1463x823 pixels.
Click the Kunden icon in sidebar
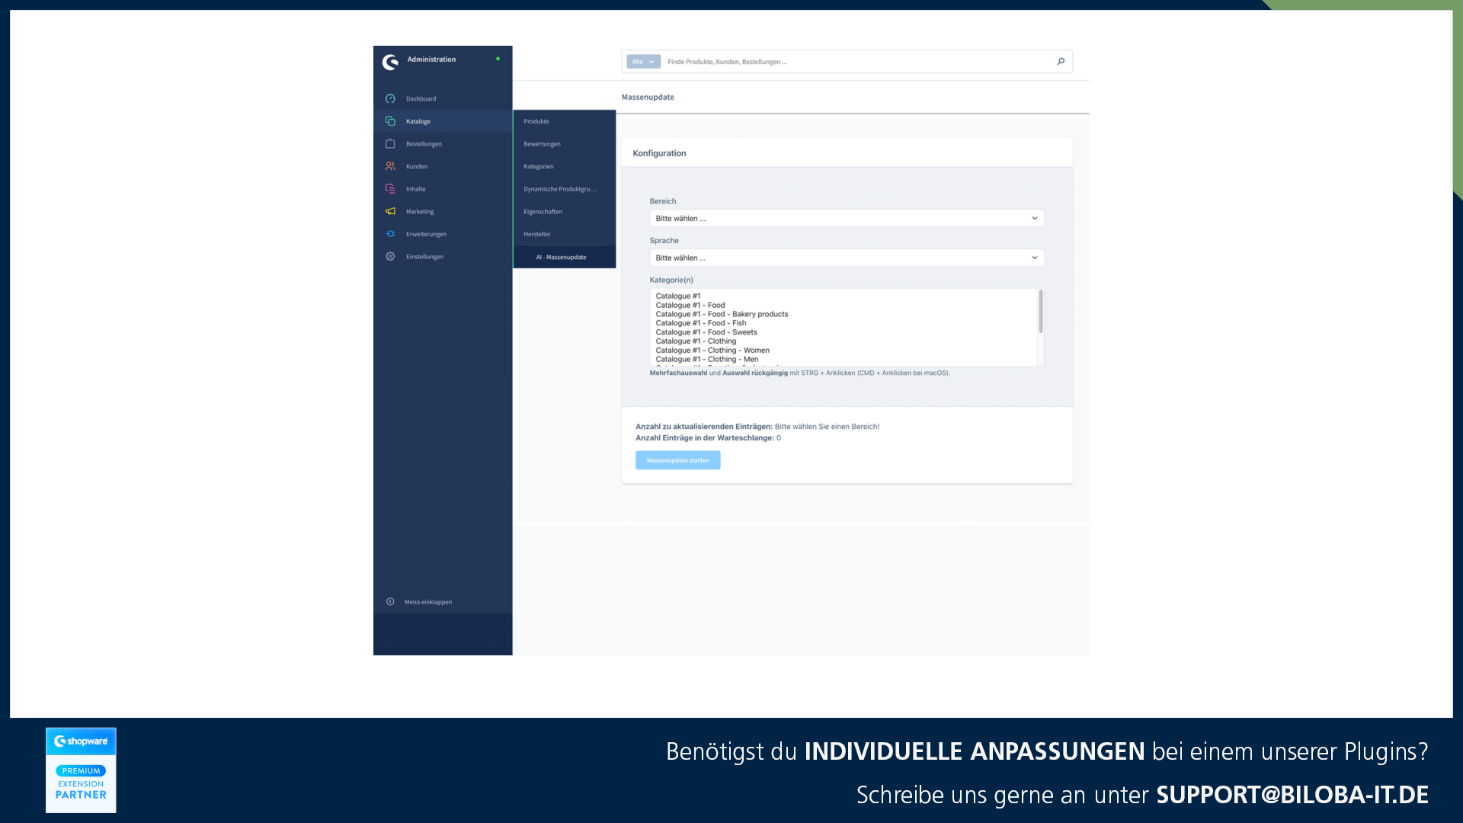390,166
